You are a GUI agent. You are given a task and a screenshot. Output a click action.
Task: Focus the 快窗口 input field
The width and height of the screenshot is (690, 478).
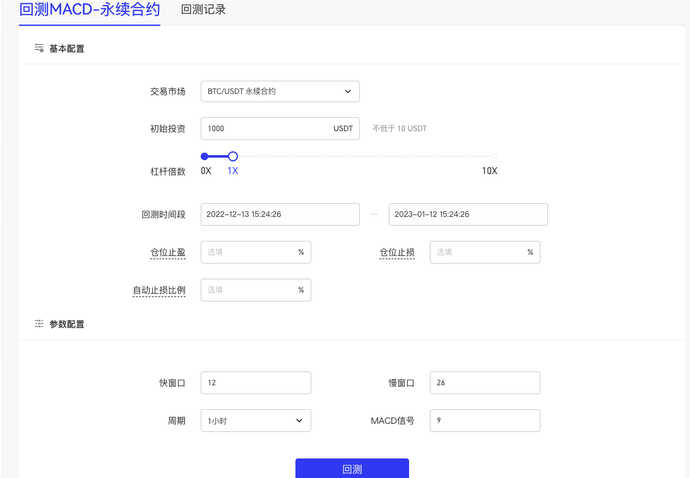(x=256, y=383)
